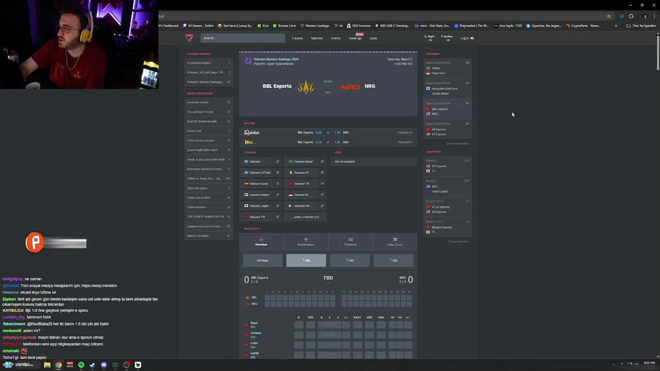Open Steam from the taskbar
The image size is (660, 371).
coord(92,365)
